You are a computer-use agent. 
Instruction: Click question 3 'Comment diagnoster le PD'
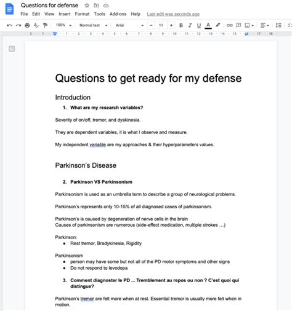(155, 283)
